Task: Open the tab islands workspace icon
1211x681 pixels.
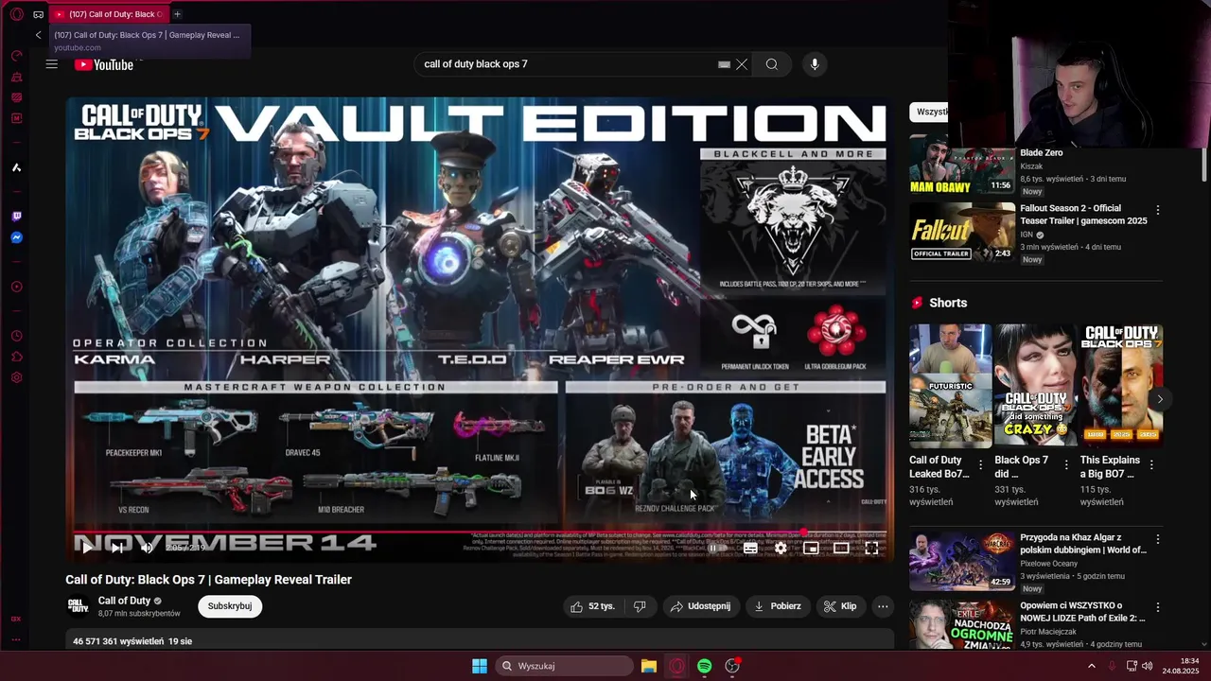Action: [38, 14]
